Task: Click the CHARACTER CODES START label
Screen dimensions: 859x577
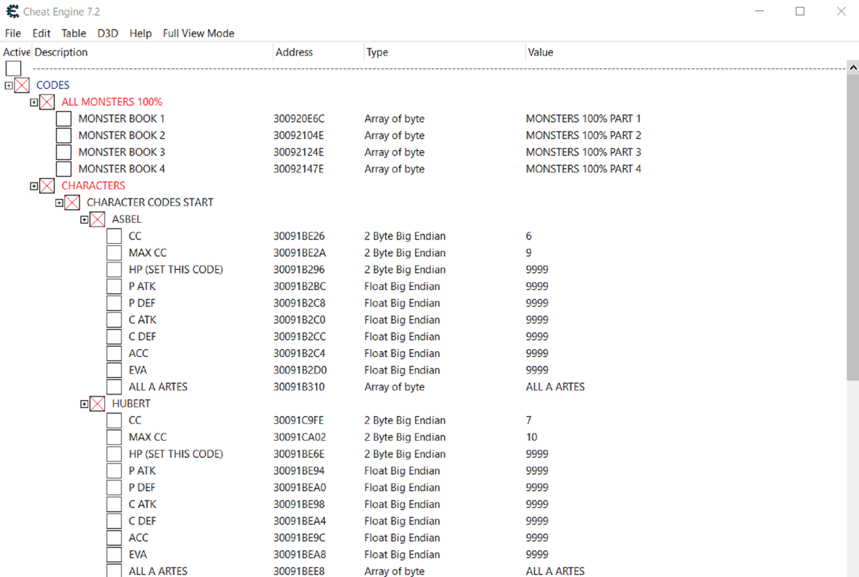Action: point(150,203)
